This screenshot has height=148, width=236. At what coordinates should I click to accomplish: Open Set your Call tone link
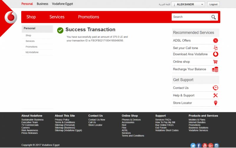click(x=186, y=48)
